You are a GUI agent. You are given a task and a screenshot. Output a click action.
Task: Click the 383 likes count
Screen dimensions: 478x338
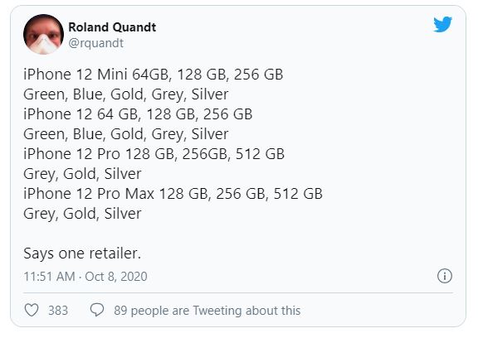click(58, 311)
